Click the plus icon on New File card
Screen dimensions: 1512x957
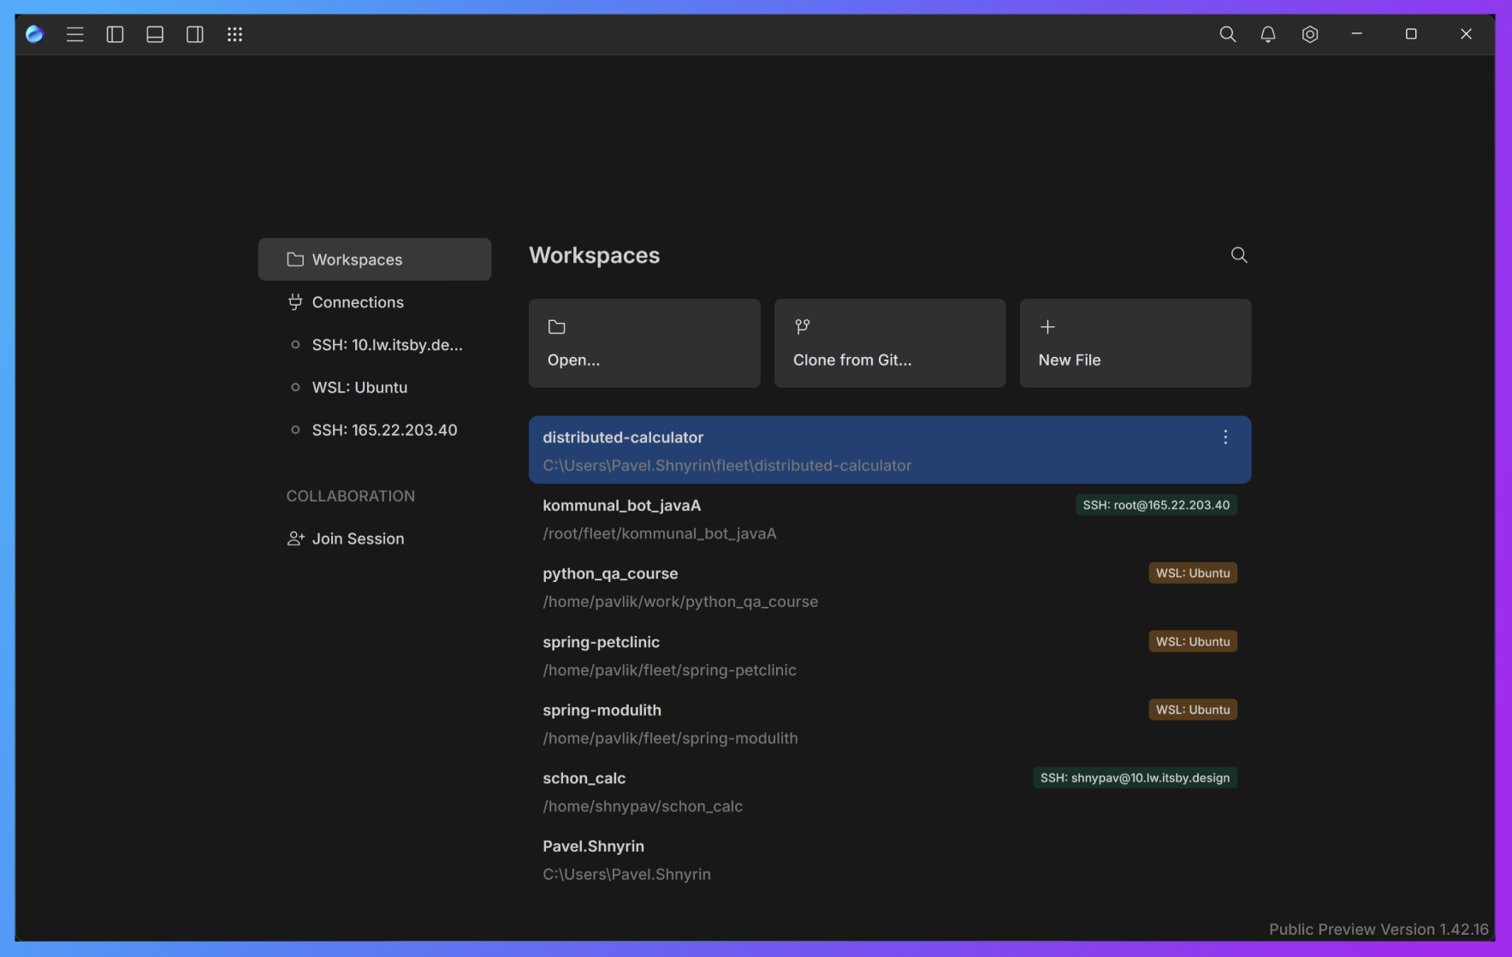tap(1047, 327)
